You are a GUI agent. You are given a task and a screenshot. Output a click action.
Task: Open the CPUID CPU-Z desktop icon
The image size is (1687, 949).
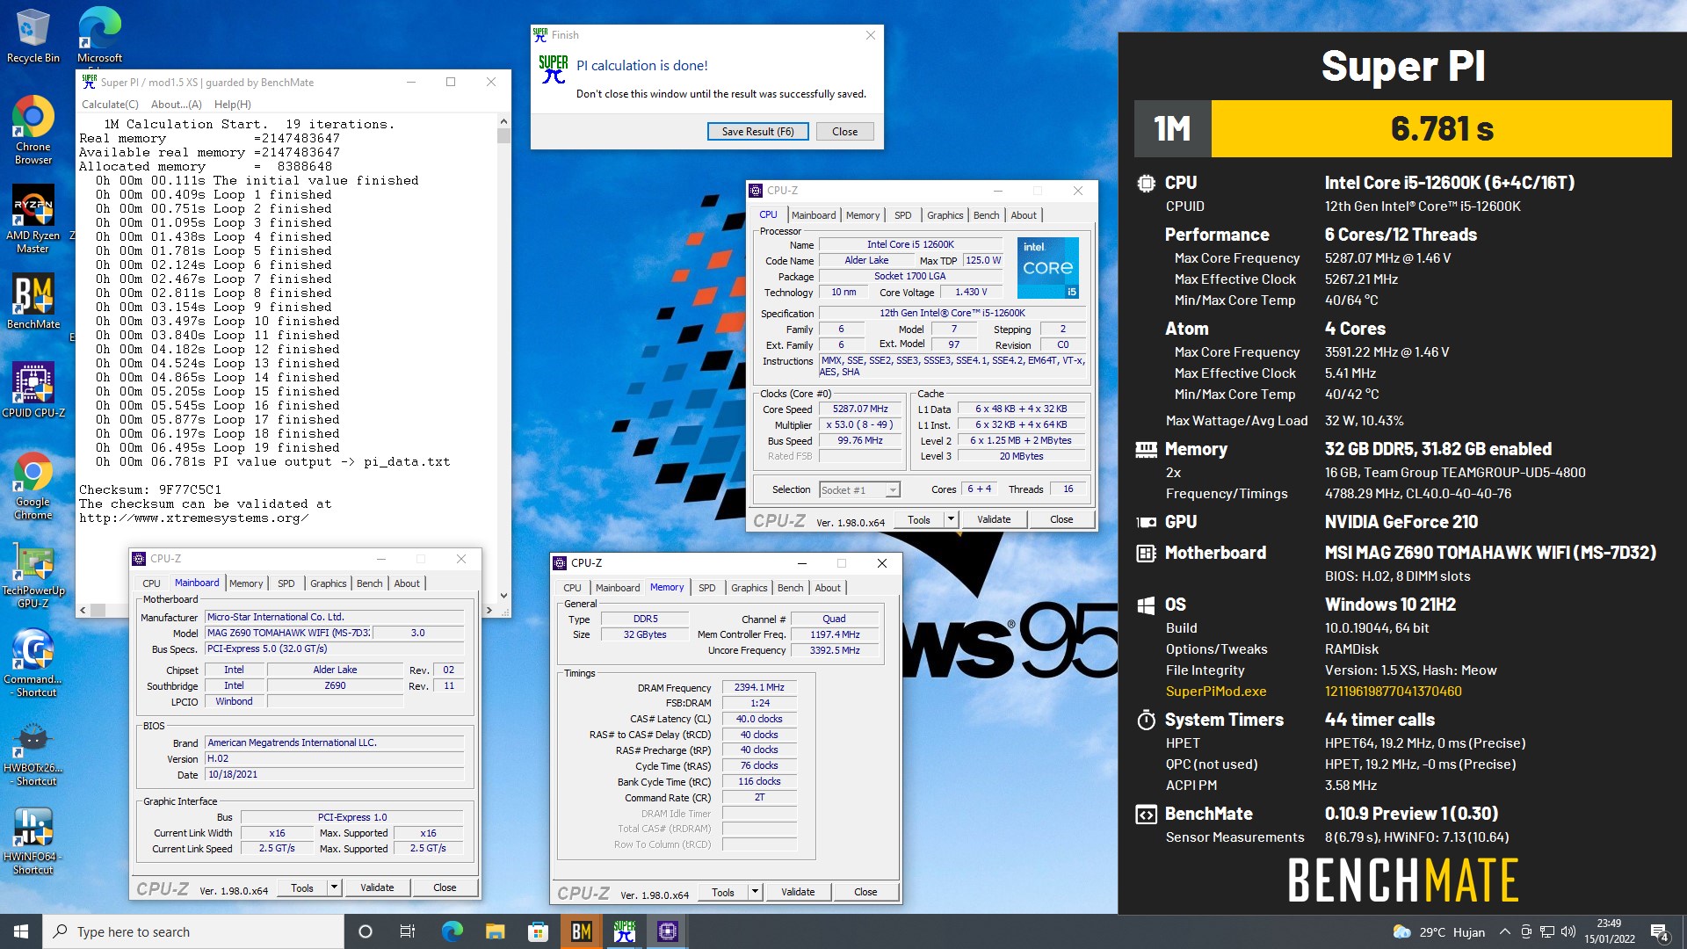tap(33, 389)
